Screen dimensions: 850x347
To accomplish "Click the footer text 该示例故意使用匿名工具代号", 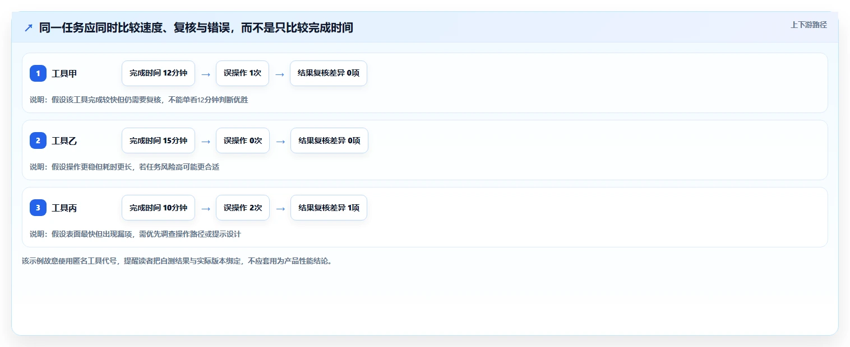I will click(177, 261).
